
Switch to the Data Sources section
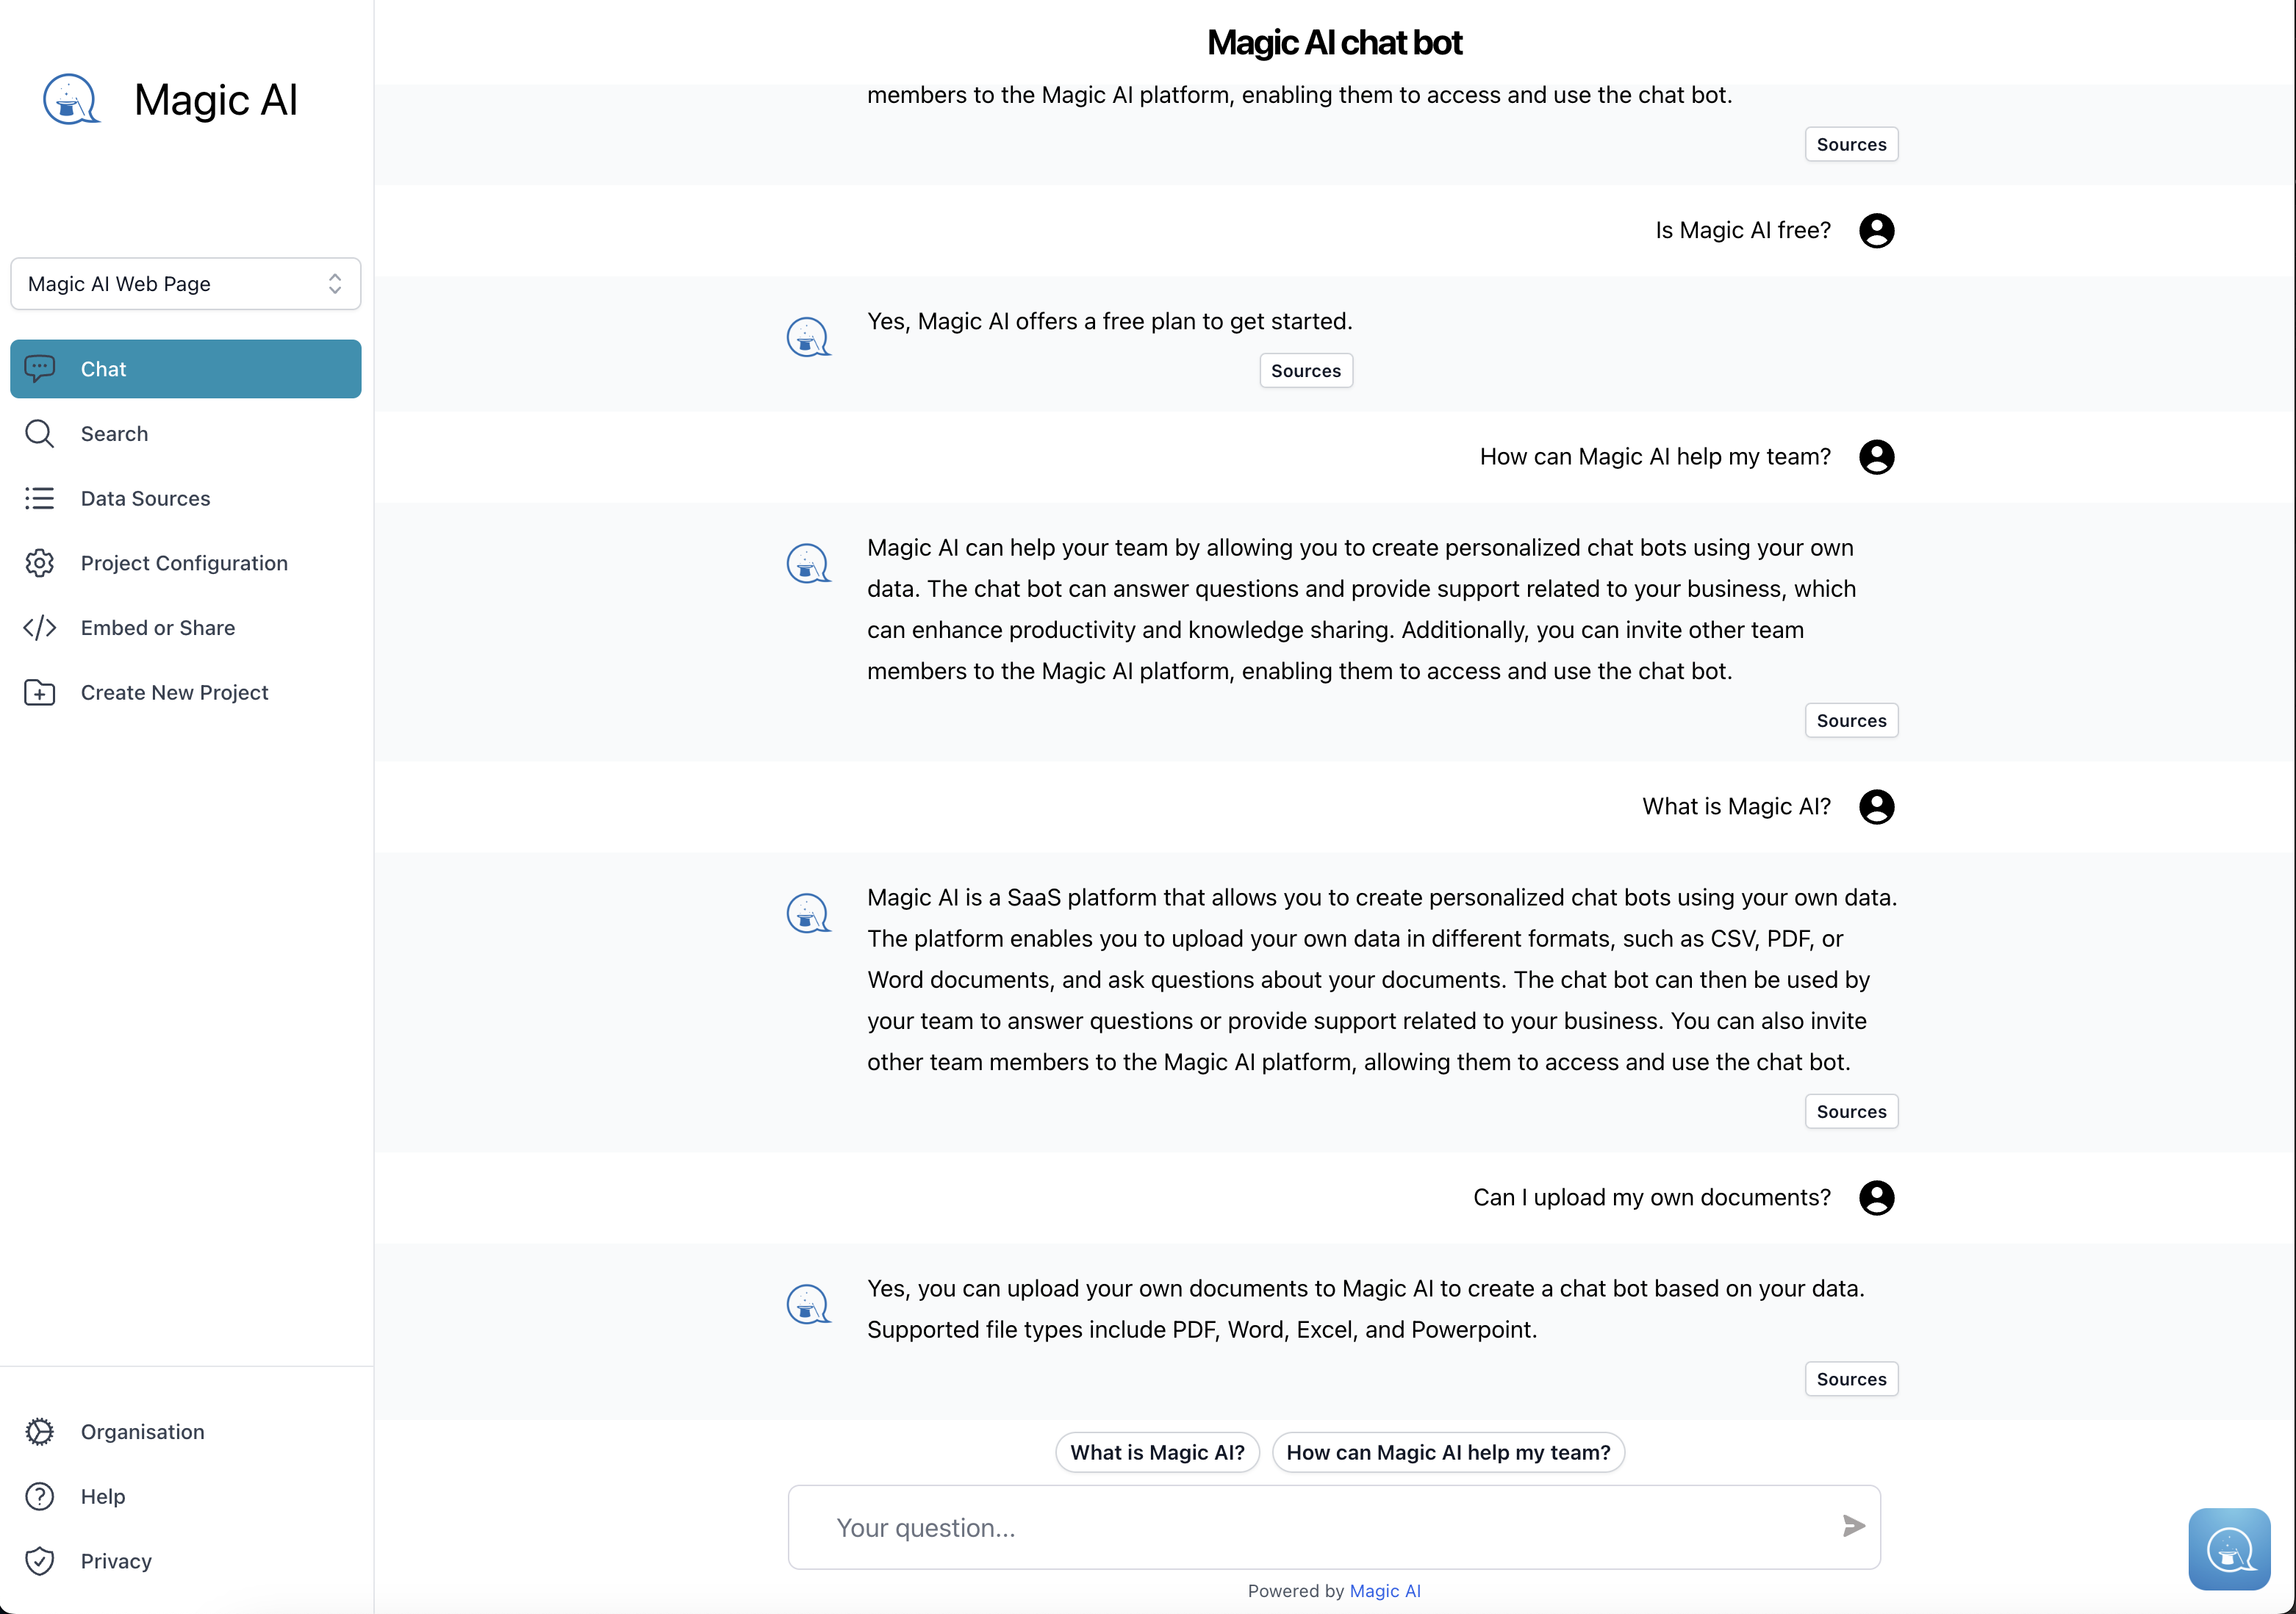coord(145,498)
